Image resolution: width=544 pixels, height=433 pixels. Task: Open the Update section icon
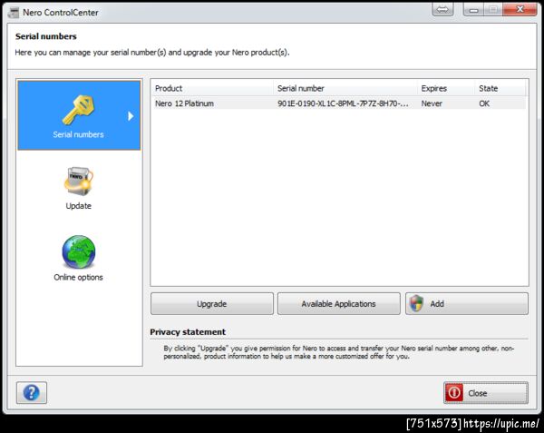click(78, 181)
